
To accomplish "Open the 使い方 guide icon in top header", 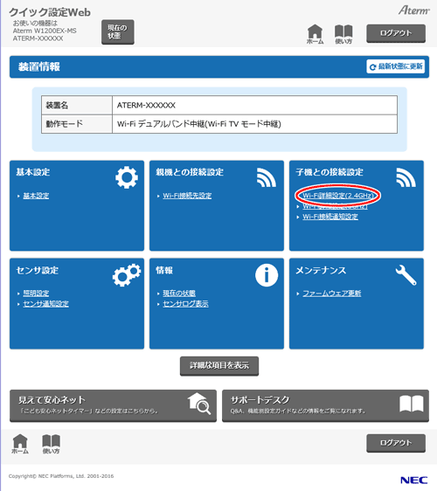I will click(343, 34).
